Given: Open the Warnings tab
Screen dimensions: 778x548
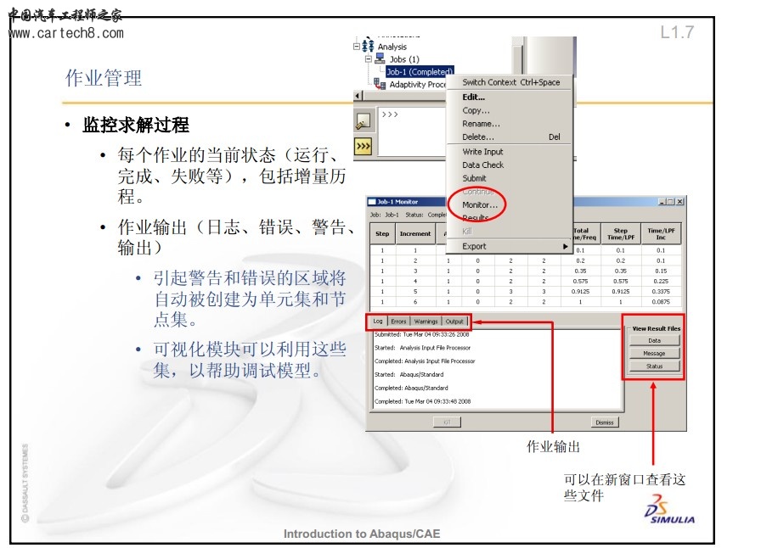Looking at the screenshot, I should coord(426,322).
